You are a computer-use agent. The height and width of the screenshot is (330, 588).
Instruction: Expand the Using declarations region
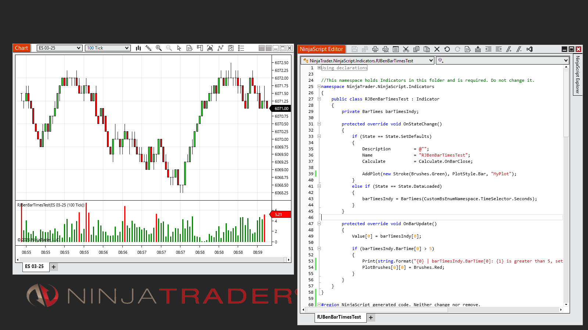319,68
